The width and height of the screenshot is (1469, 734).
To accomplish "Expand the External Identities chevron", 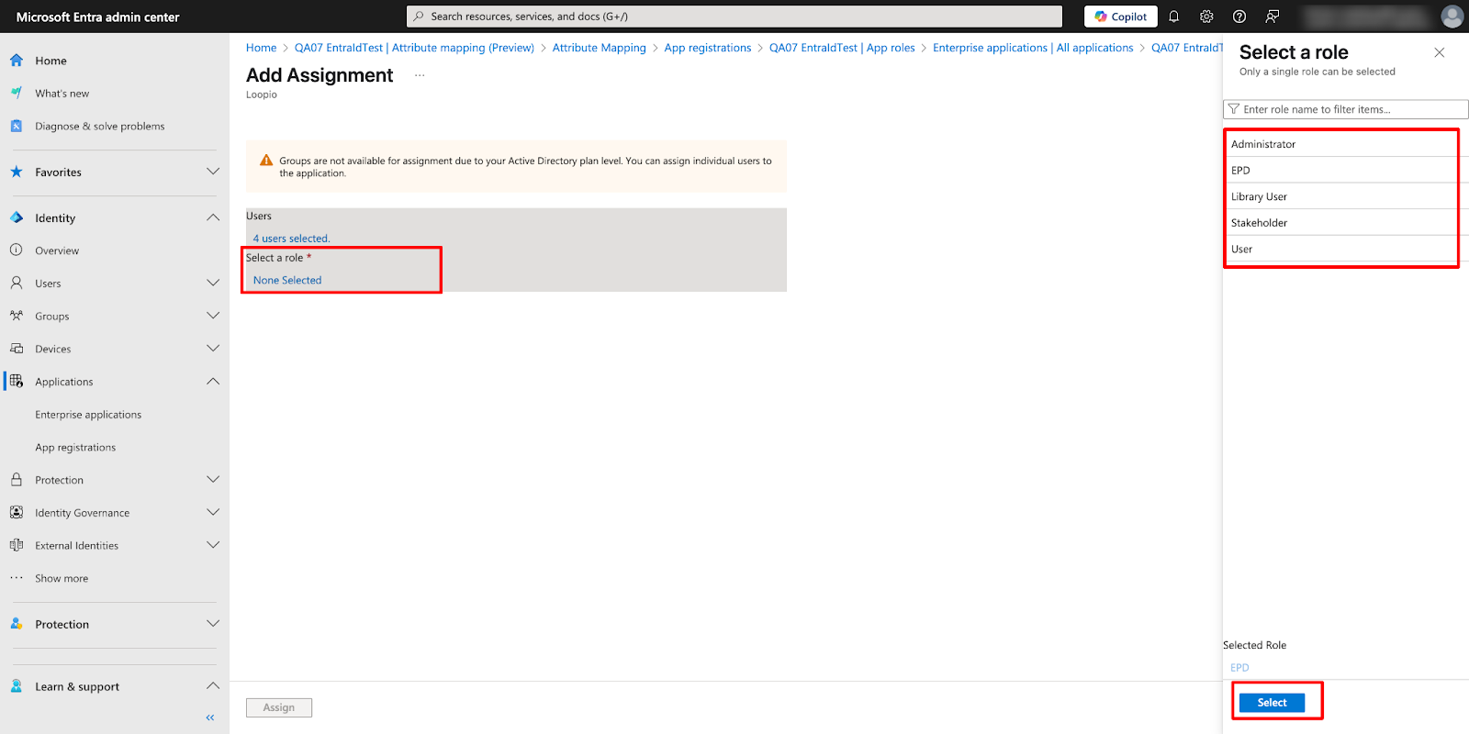I will point(213,546).
